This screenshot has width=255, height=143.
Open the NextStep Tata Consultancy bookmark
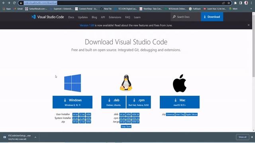(151, 9)
